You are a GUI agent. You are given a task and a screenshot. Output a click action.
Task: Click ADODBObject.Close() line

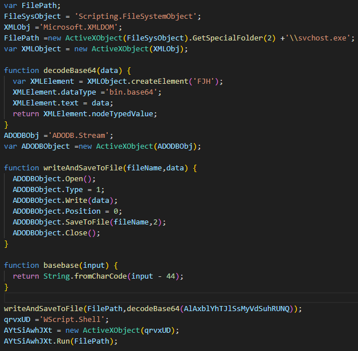(x=56, y=233)
